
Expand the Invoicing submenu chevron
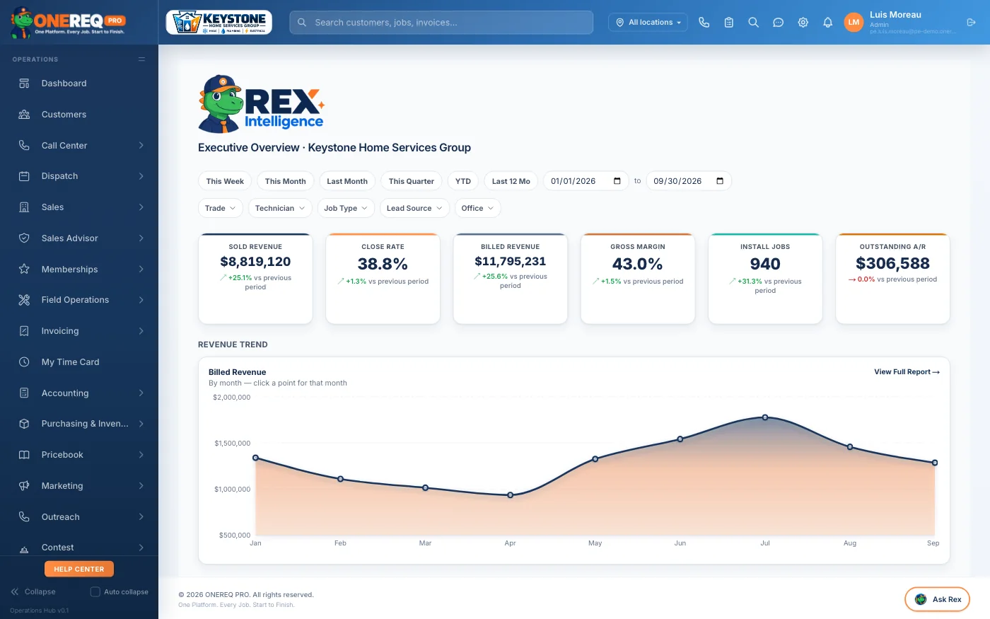click(141, 331)
